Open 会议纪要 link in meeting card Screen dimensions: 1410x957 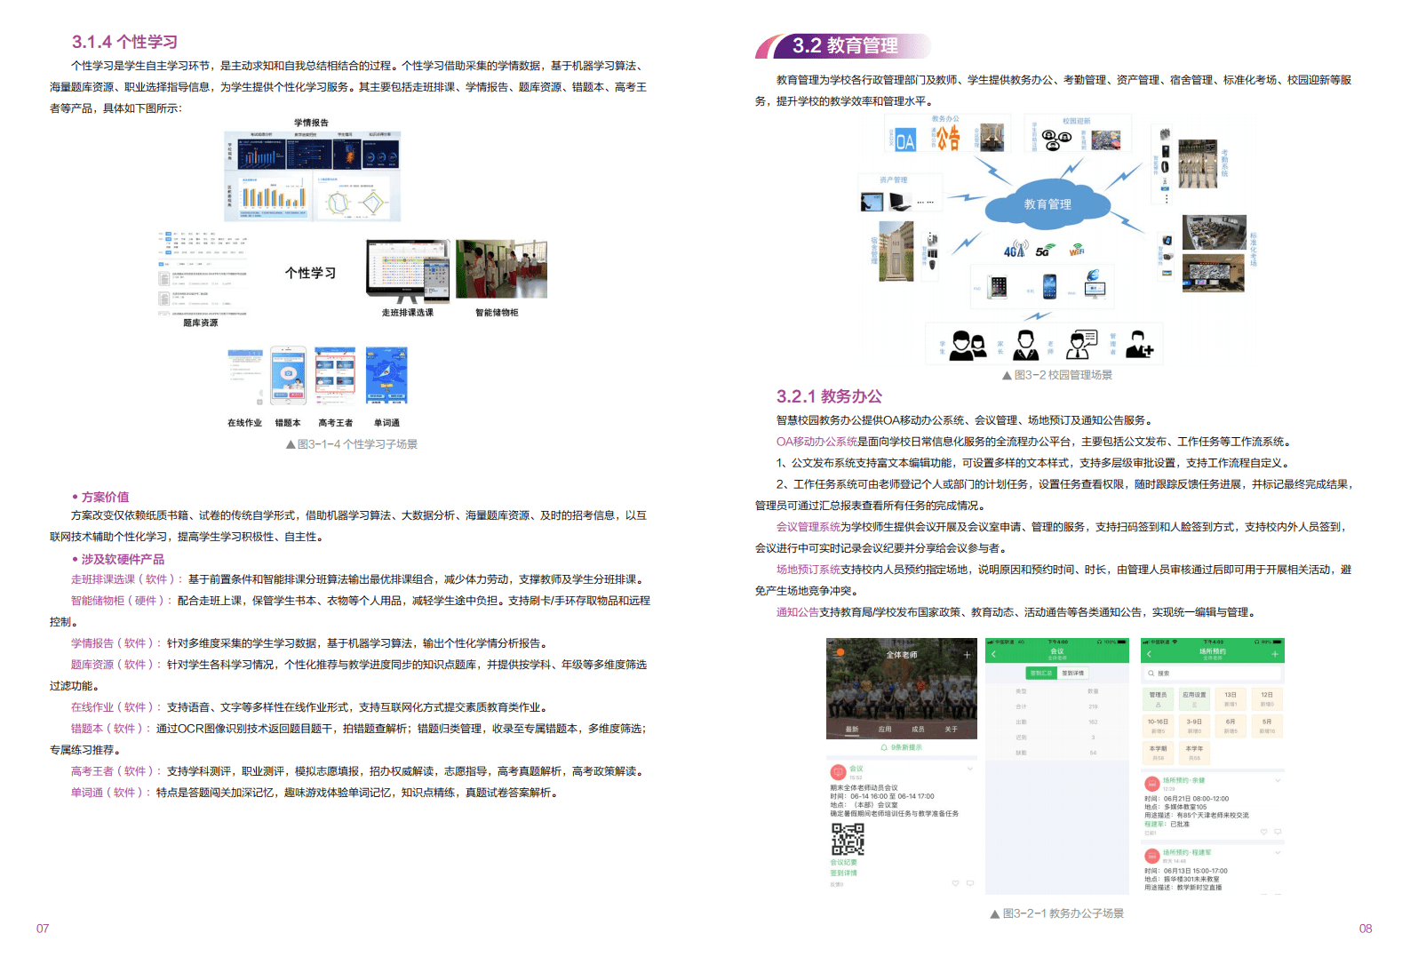844,862
